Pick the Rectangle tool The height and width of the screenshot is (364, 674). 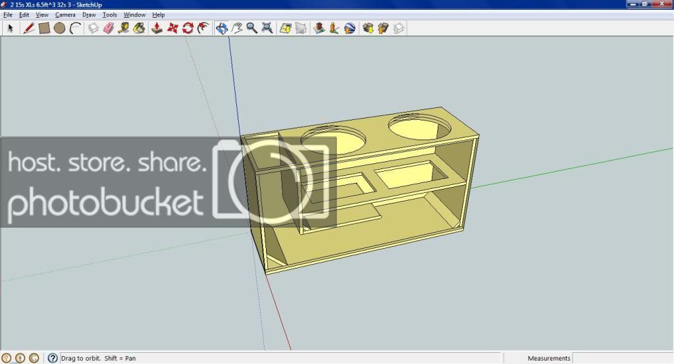44,28
